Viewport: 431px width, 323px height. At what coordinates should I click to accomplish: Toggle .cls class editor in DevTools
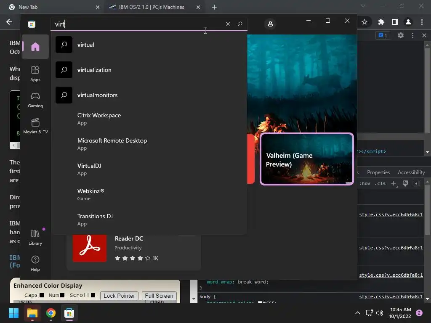point(380,183)
